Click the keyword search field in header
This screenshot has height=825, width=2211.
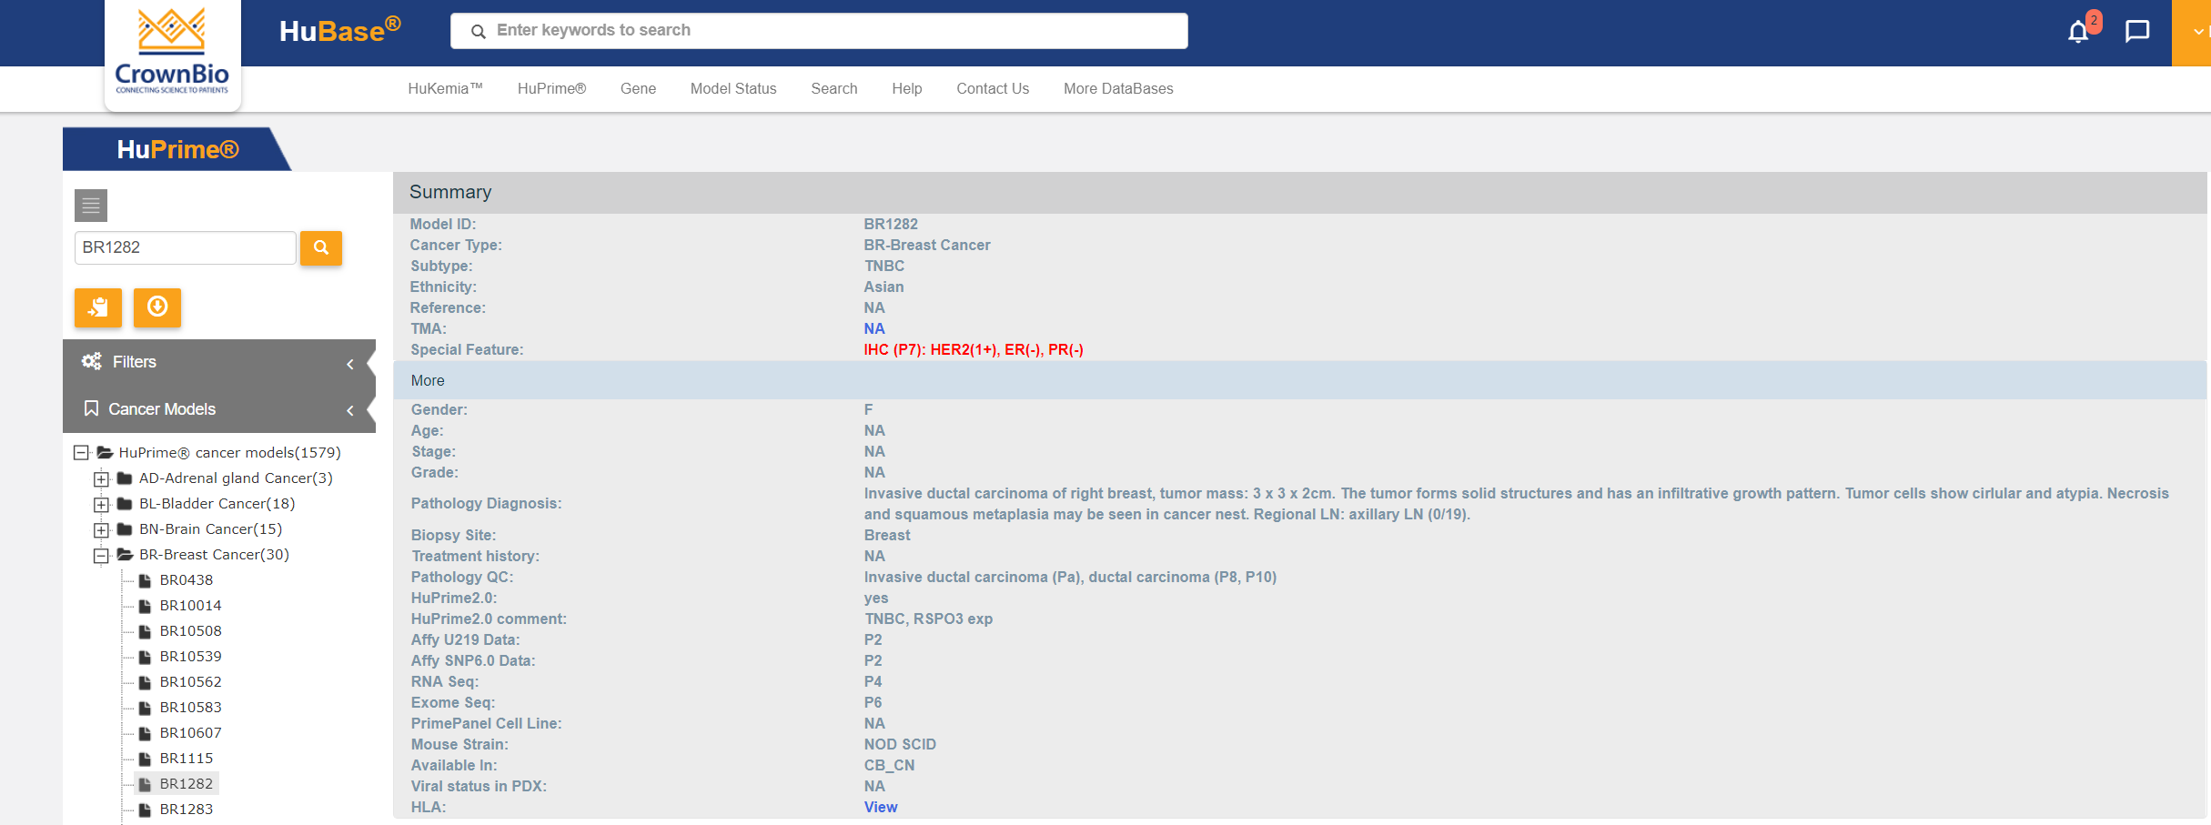point(819,31)
